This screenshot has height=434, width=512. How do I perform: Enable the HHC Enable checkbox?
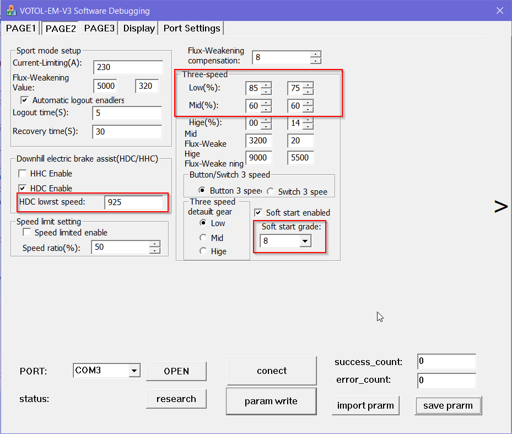[x=23, y=174]
